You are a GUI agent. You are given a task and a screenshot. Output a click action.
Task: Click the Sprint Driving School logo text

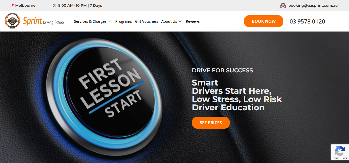point(44,21)
